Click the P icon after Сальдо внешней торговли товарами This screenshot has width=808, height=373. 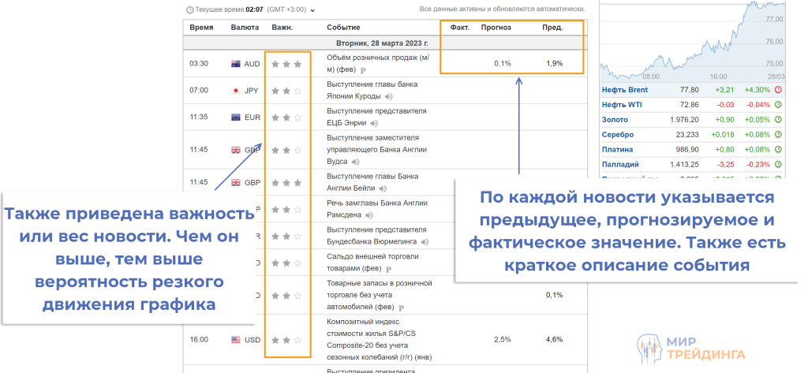389,269
